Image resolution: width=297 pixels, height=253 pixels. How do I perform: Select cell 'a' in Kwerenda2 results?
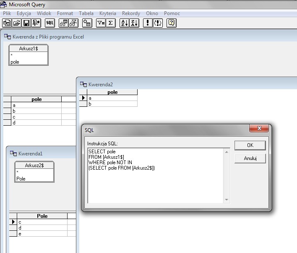[x=112, y=98]
